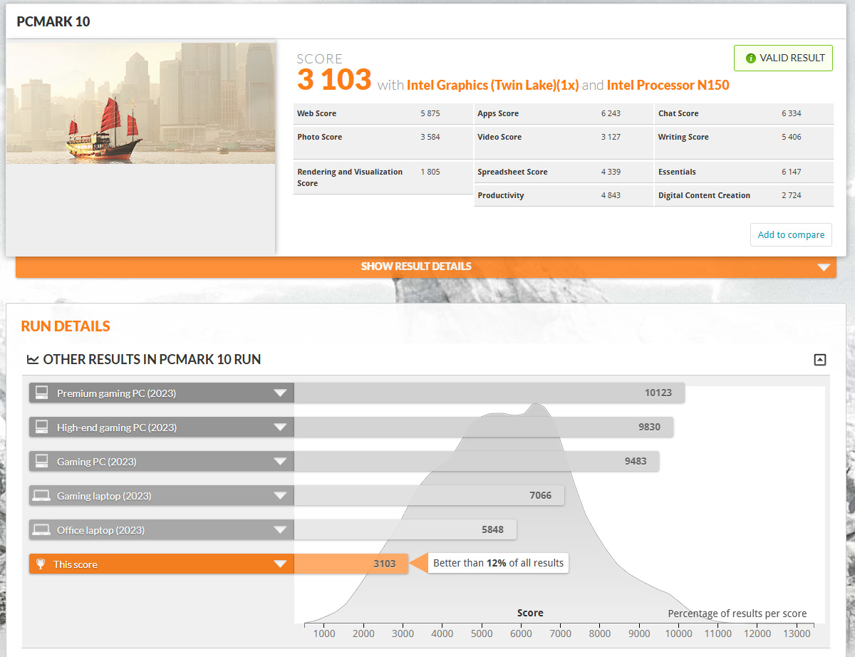Collapse the Other Results panel with the box arrow
The width and height of the screenshot is (855, 657).
[x=820, y=360]
